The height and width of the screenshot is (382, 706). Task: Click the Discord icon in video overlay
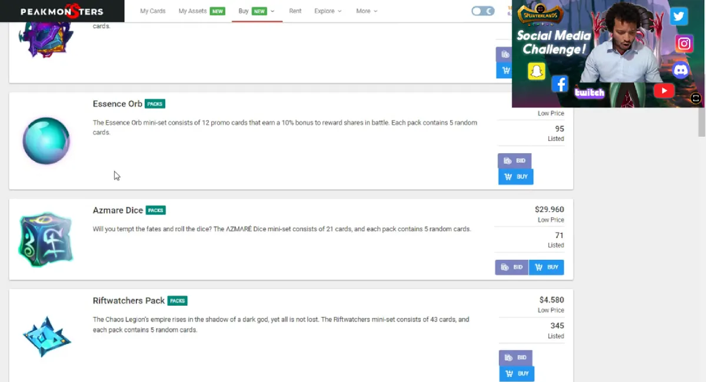tap(681, 71)
